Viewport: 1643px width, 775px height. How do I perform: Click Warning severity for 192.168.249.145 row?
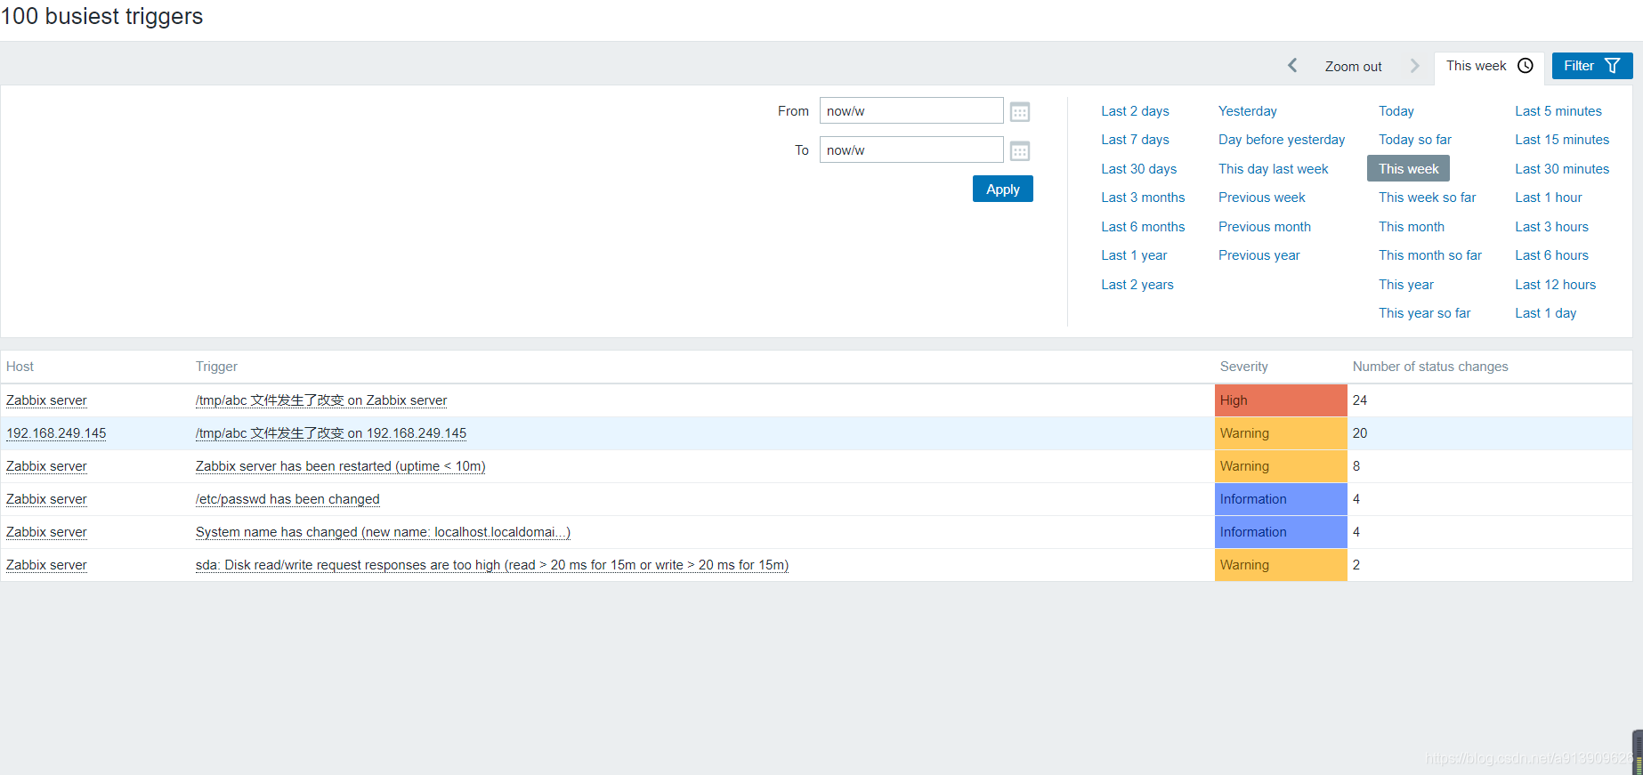[x=1281, y=433]
